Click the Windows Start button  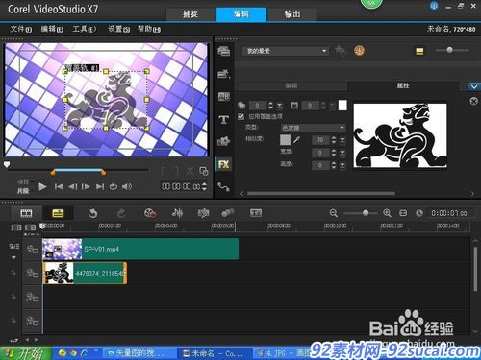tap(26, 353)
